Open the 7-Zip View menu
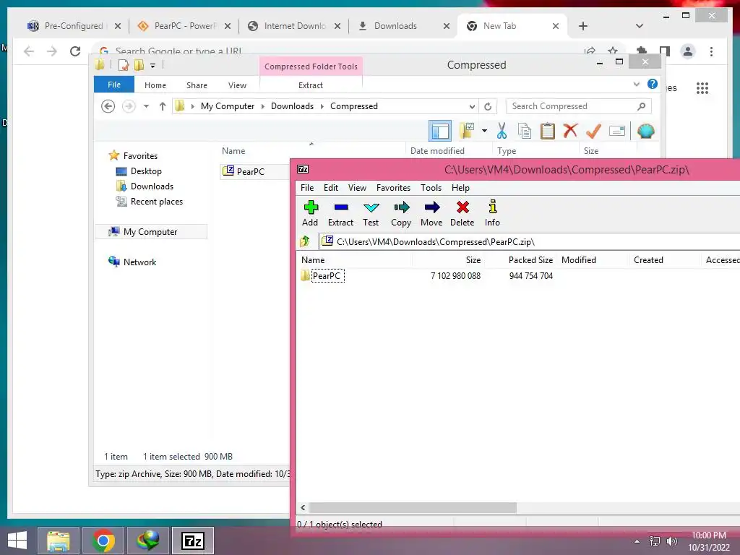This screenshot has height=555, width=740. point(357,188)
